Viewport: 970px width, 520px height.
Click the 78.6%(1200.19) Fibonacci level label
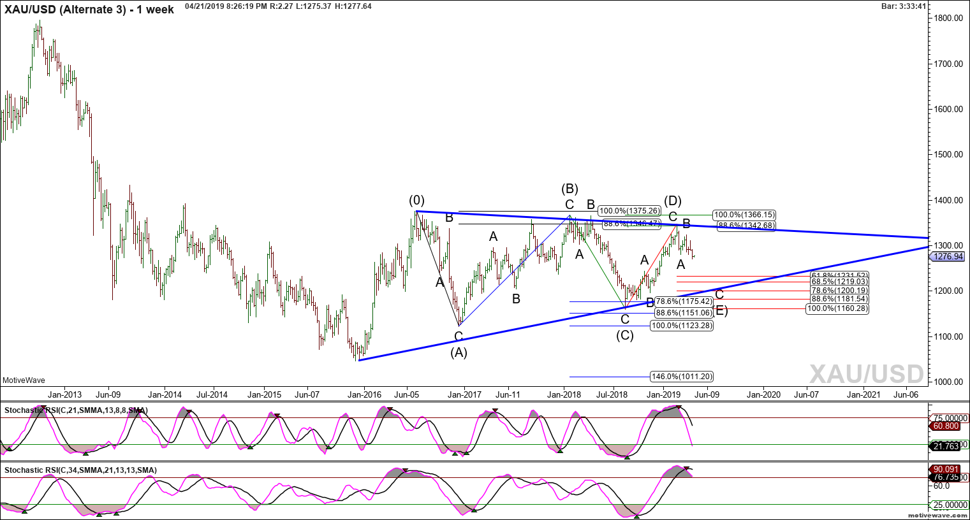pyautogui.click(x=839, y=291)
